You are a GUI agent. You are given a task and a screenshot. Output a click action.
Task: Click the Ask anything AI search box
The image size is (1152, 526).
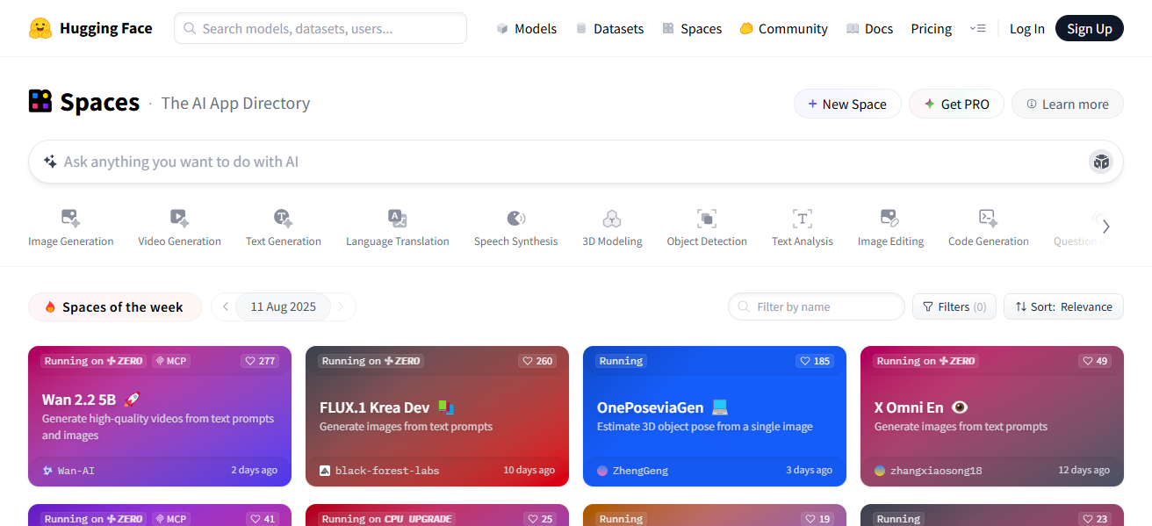click(576, 162)
